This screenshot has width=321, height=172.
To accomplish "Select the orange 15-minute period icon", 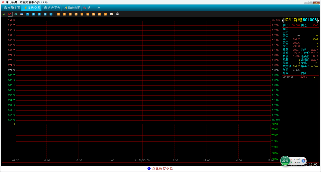I will point(76,14).
